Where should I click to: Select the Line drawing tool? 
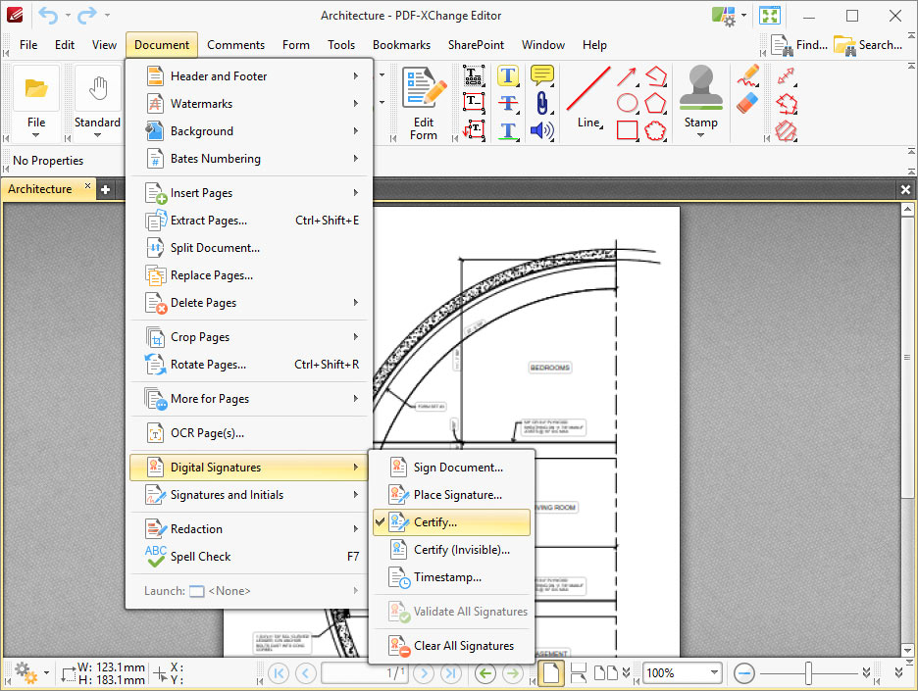click(588, 96)
